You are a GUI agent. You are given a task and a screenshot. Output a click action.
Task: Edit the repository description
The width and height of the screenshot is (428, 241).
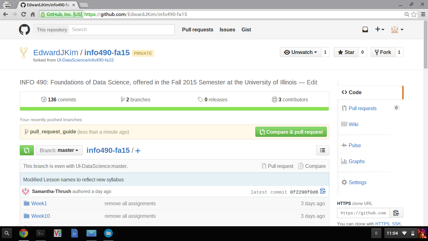pos(312,82)
